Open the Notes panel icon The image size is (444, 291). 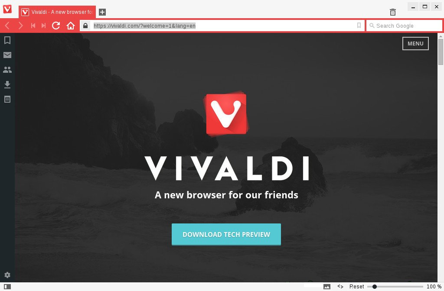(x=7, y=99)
